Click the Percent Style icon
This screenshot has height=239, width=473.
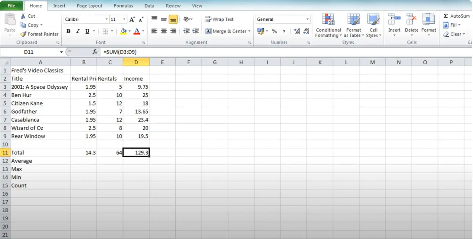(274, 31)
